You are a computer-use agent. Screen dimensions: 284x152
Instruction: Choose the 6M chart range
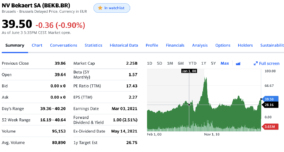(x=181, y=63)
